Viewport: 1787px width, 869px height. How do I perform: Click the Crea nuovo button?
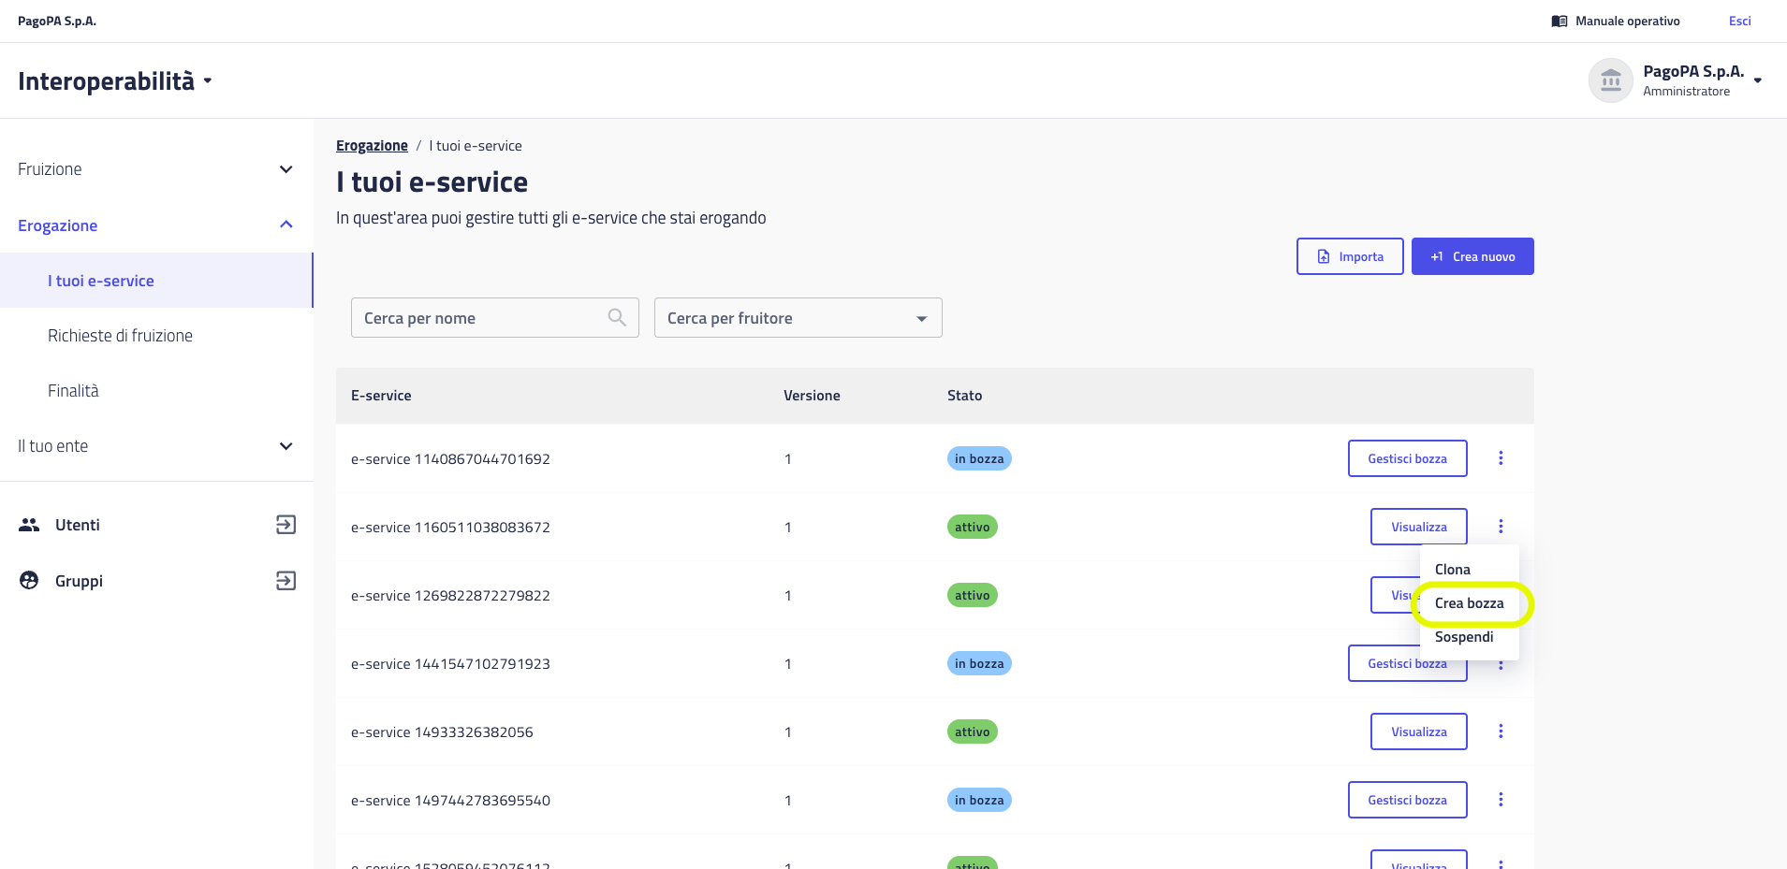[1472, 256]
